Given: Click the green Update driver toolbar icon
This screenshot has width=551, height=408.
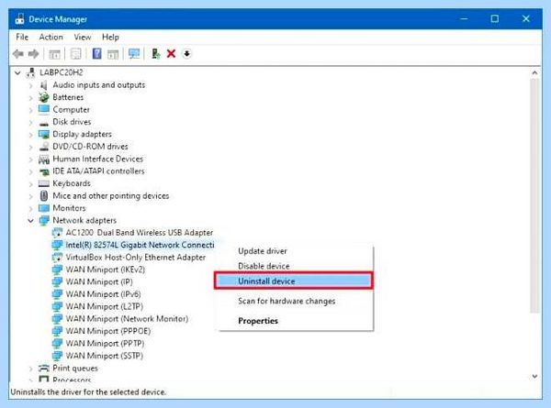Looking at the screenshot, I should pyautogui.click(x=155, y=54).
